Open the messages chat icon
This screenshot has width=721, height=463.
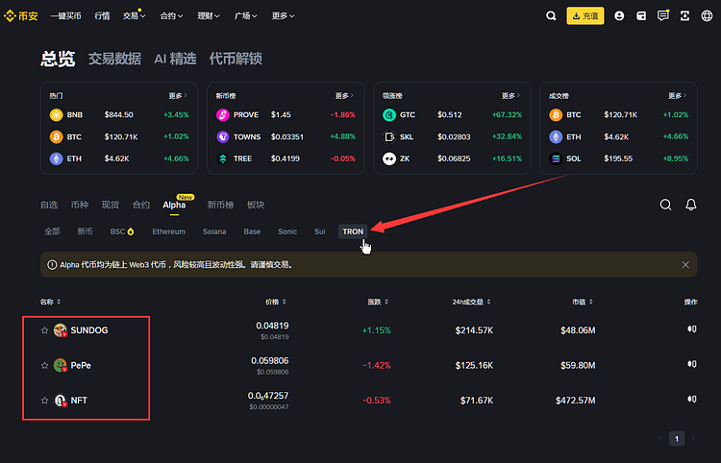pyautogui.click(x=662, y=15)
